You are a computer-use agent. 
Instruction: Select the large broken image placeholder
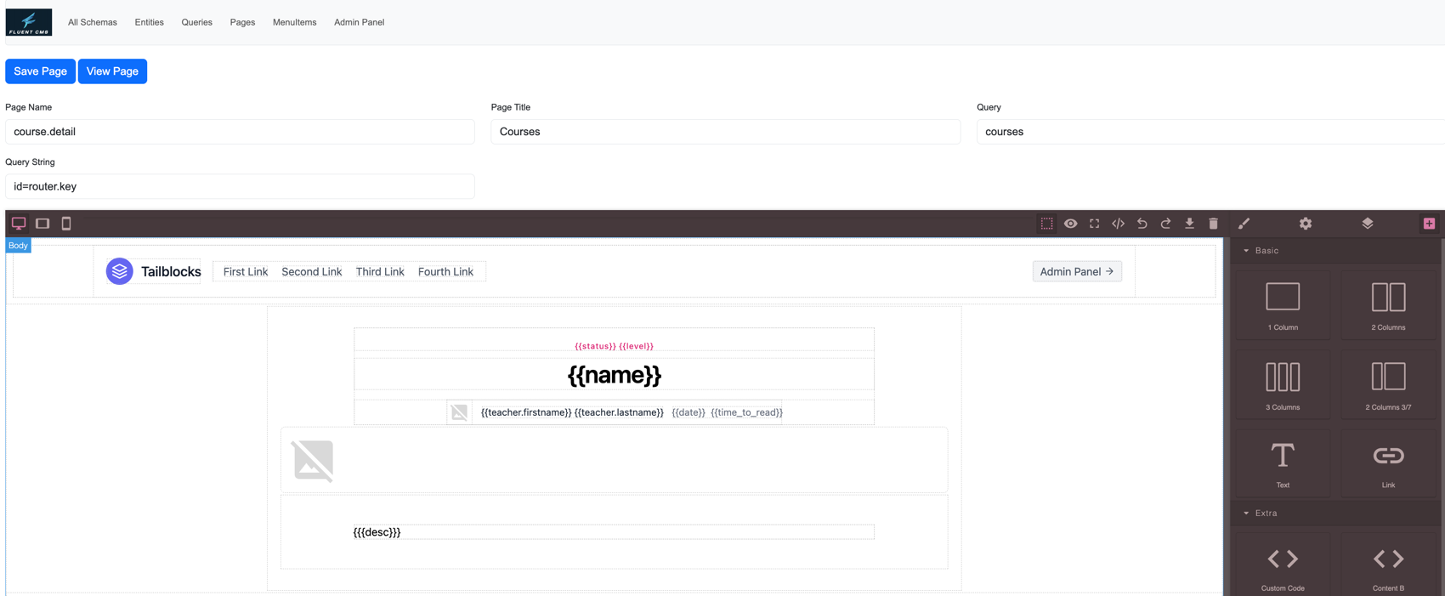pyautogui.click(x=314, y=461)
